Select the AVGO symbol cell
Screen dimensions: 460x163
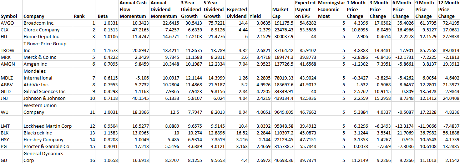point(7,23)
